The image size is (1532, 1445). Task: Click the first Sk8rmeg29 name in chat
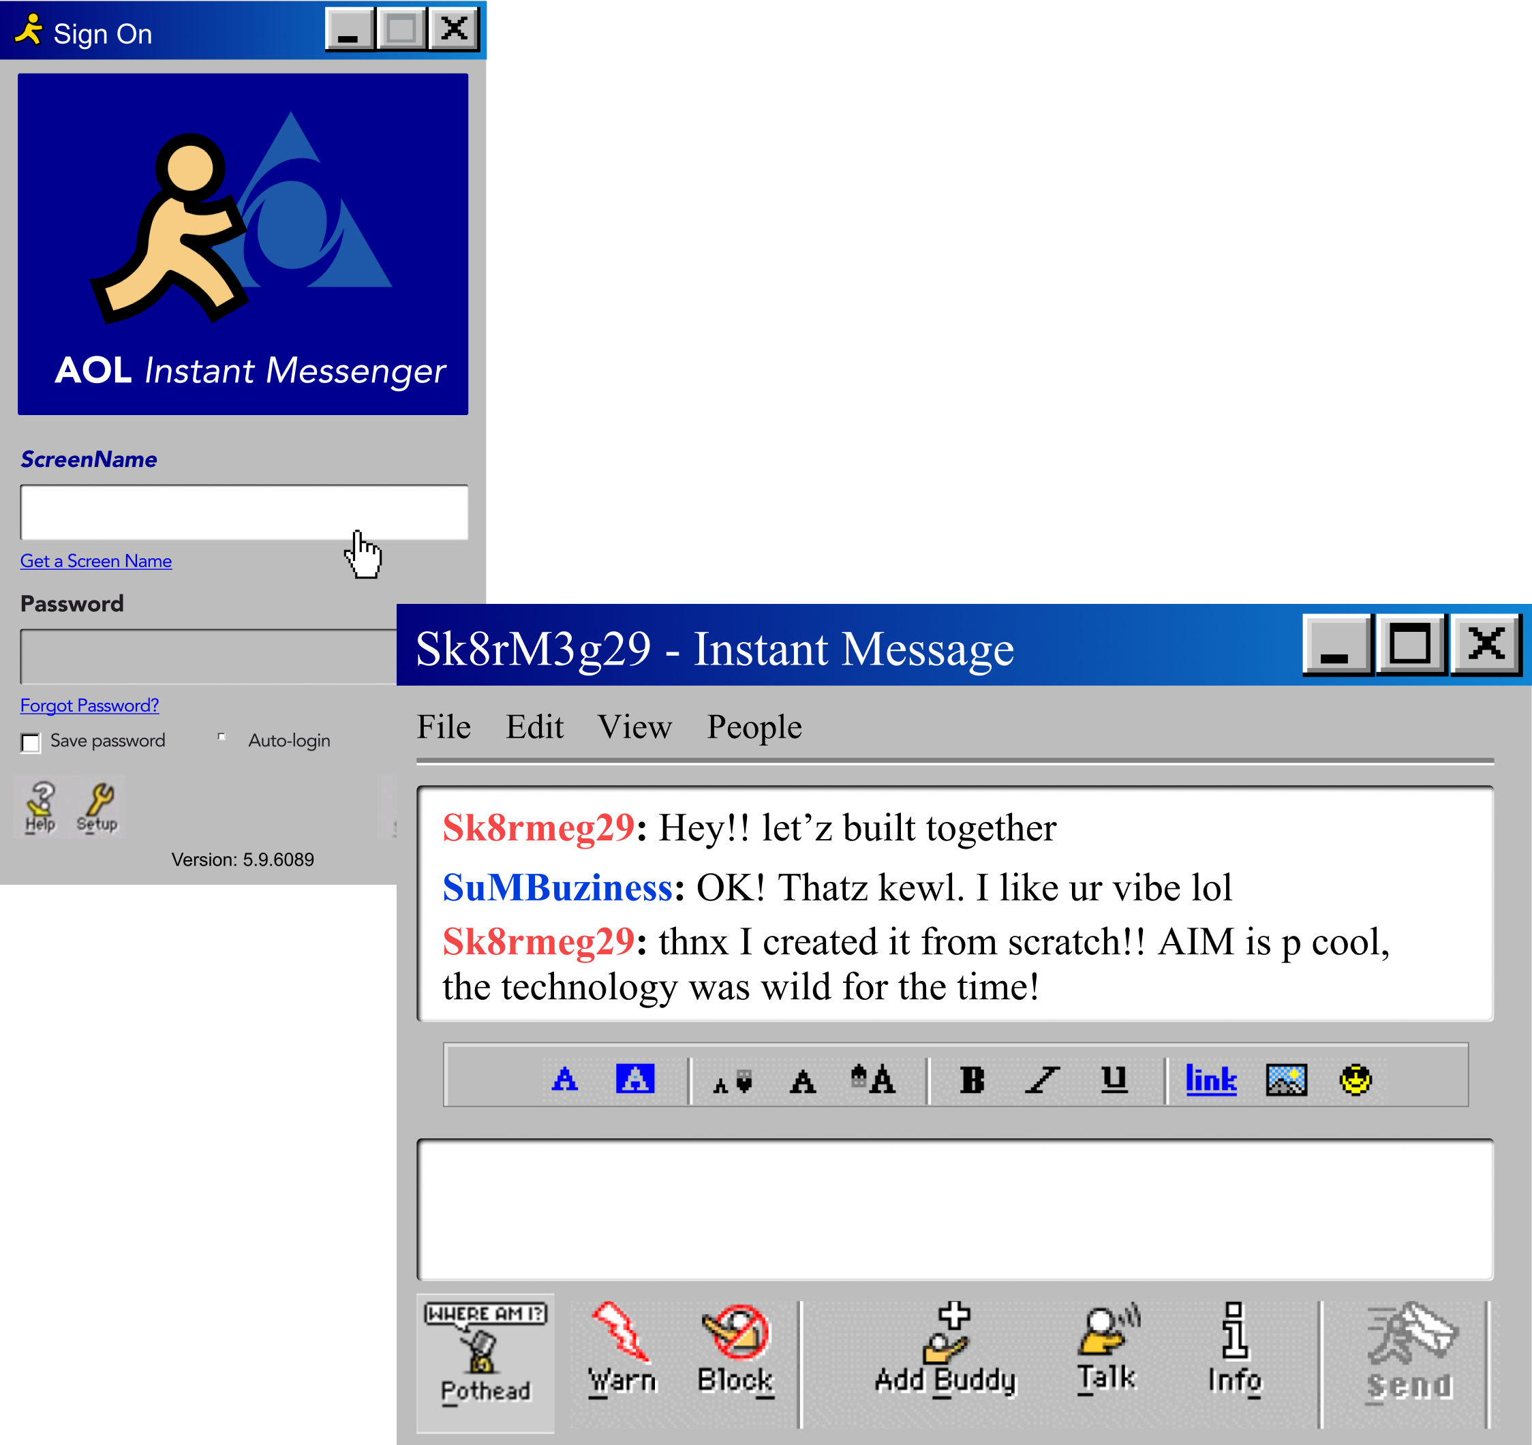click(538, 828)
